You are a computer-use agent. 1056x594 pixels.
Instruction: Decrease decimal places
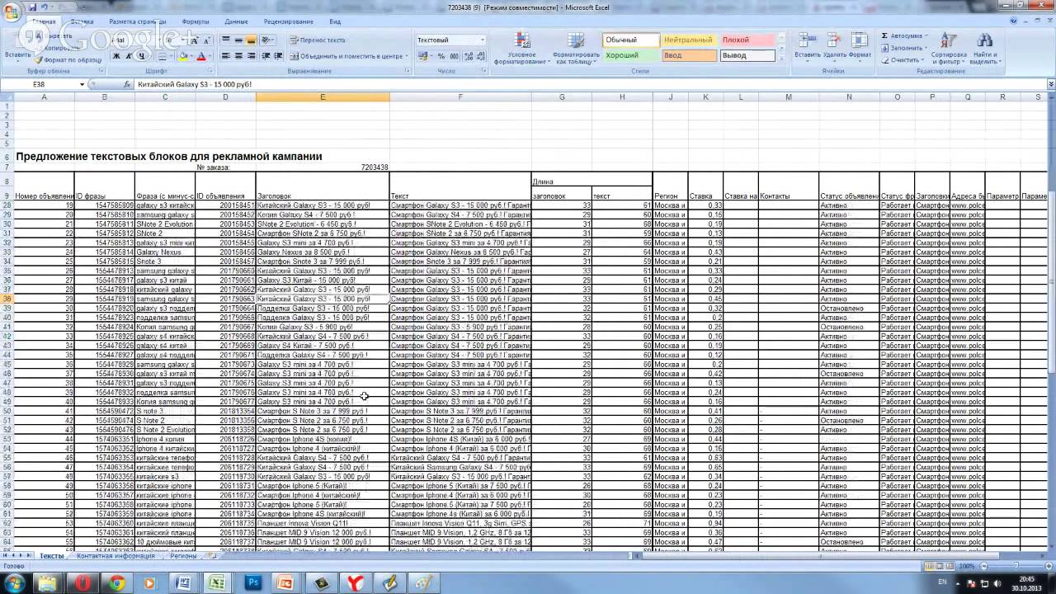click(x=480, y=56)
